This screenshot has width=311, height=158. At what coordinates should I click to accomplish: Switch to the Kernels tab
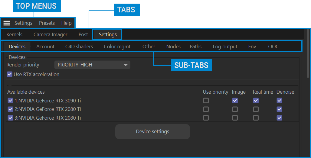[x=14, y=34]
